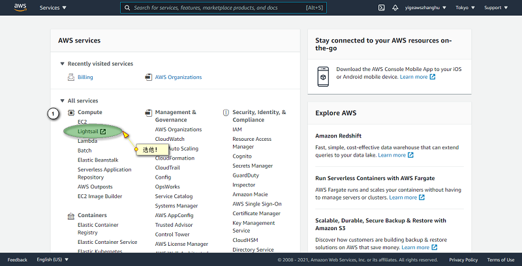Collapse the All services section
Screen dimensions: 522x266
pos(63,101)
